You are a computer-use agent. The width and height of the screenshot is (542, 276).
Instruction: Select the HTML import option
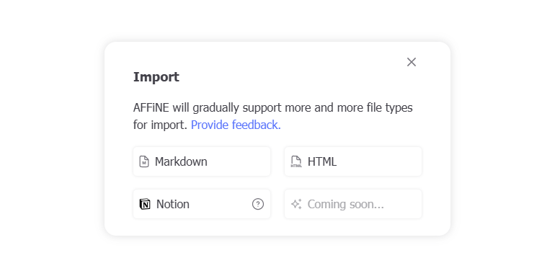click(353, 161)
